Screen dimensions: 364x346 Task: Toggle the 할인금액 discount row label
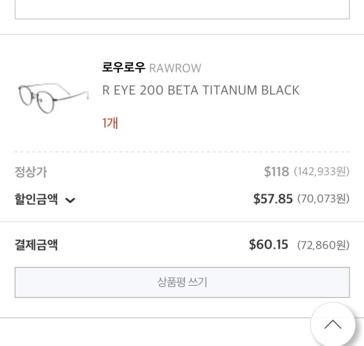tap(36, 199)
